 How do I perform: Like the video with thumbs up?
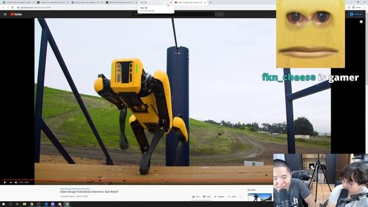pos(195,197)
